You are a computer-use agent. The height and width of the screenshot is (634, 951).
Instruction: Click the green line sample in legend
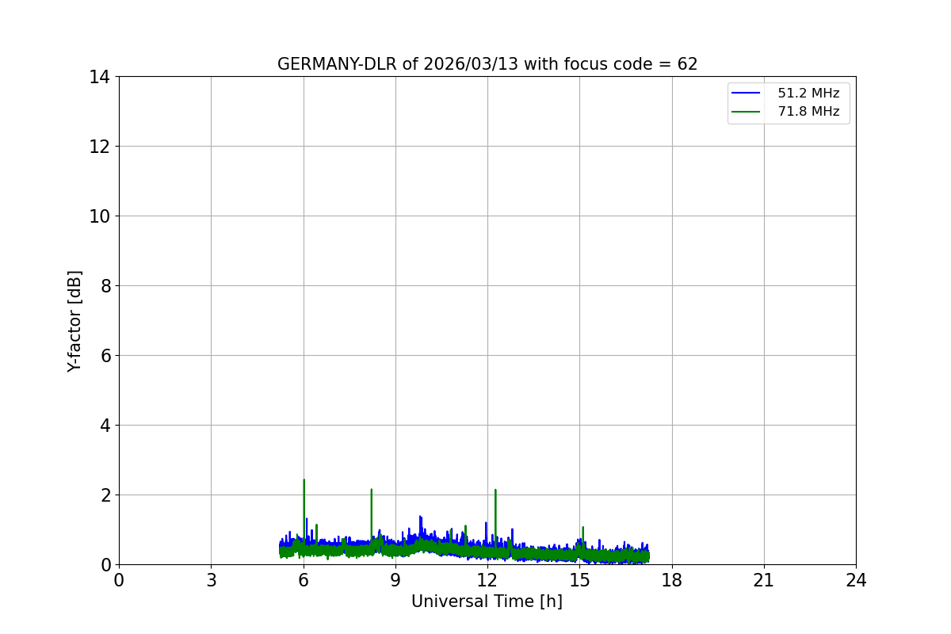[x=747, y=112]
